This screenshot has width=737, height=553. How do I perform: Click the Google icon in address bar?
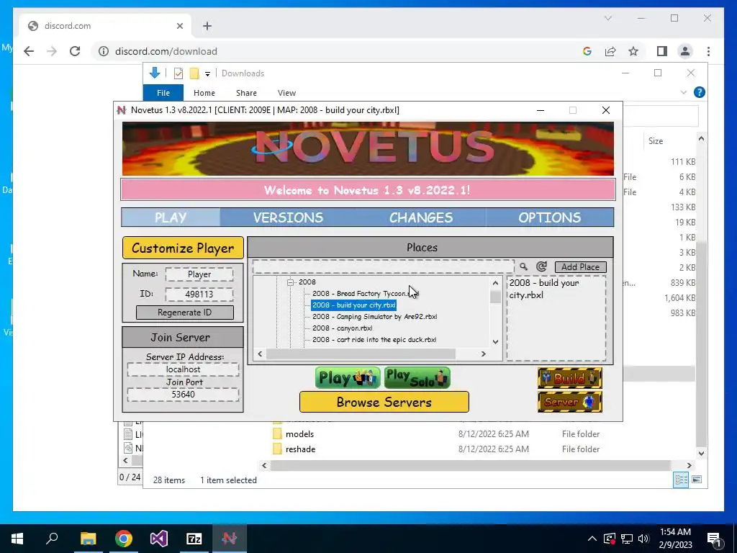coord(587,51)
